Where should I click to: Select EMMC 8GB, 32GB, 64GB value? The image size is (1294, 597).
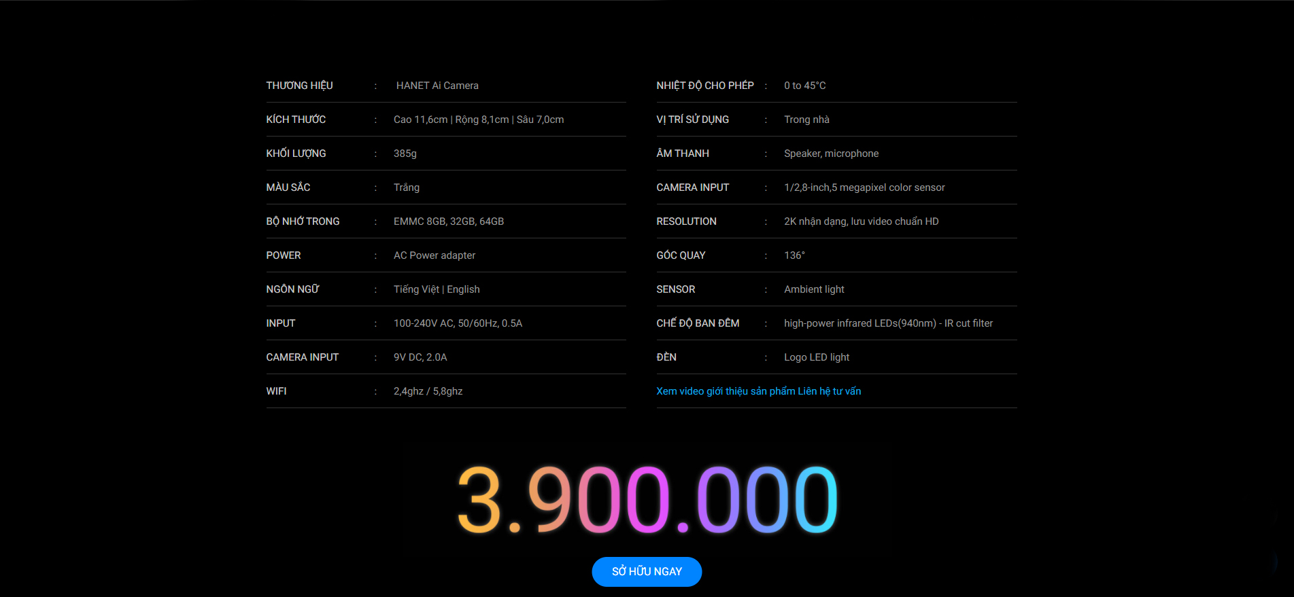click(x=449, y=221)
